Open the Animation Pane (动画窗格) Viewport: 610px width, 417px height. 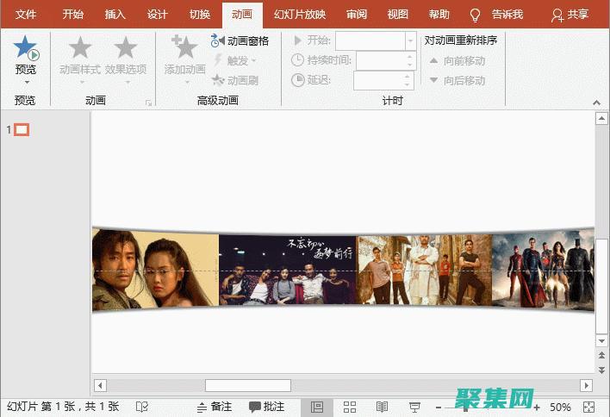(x=240, y=40)
